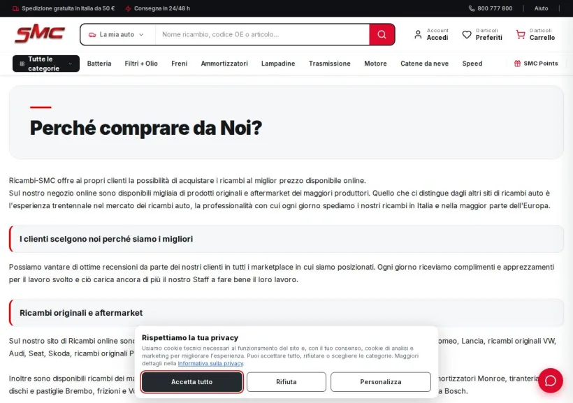Click the SMC logo
The width and height of the screenshot is (573, 403).
click(39, 34)
